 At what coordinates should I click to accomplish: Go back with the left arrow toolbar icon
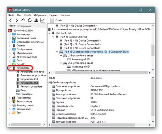click(11, 20)
